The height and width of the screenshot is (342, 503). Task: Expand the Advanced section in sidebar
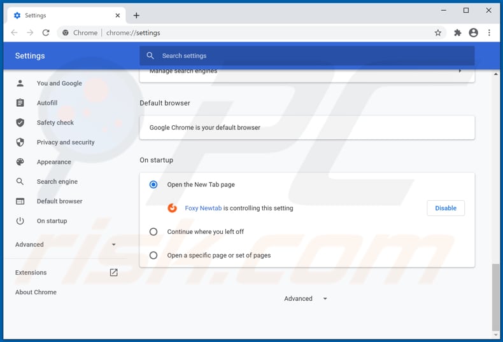coord(66,244)
